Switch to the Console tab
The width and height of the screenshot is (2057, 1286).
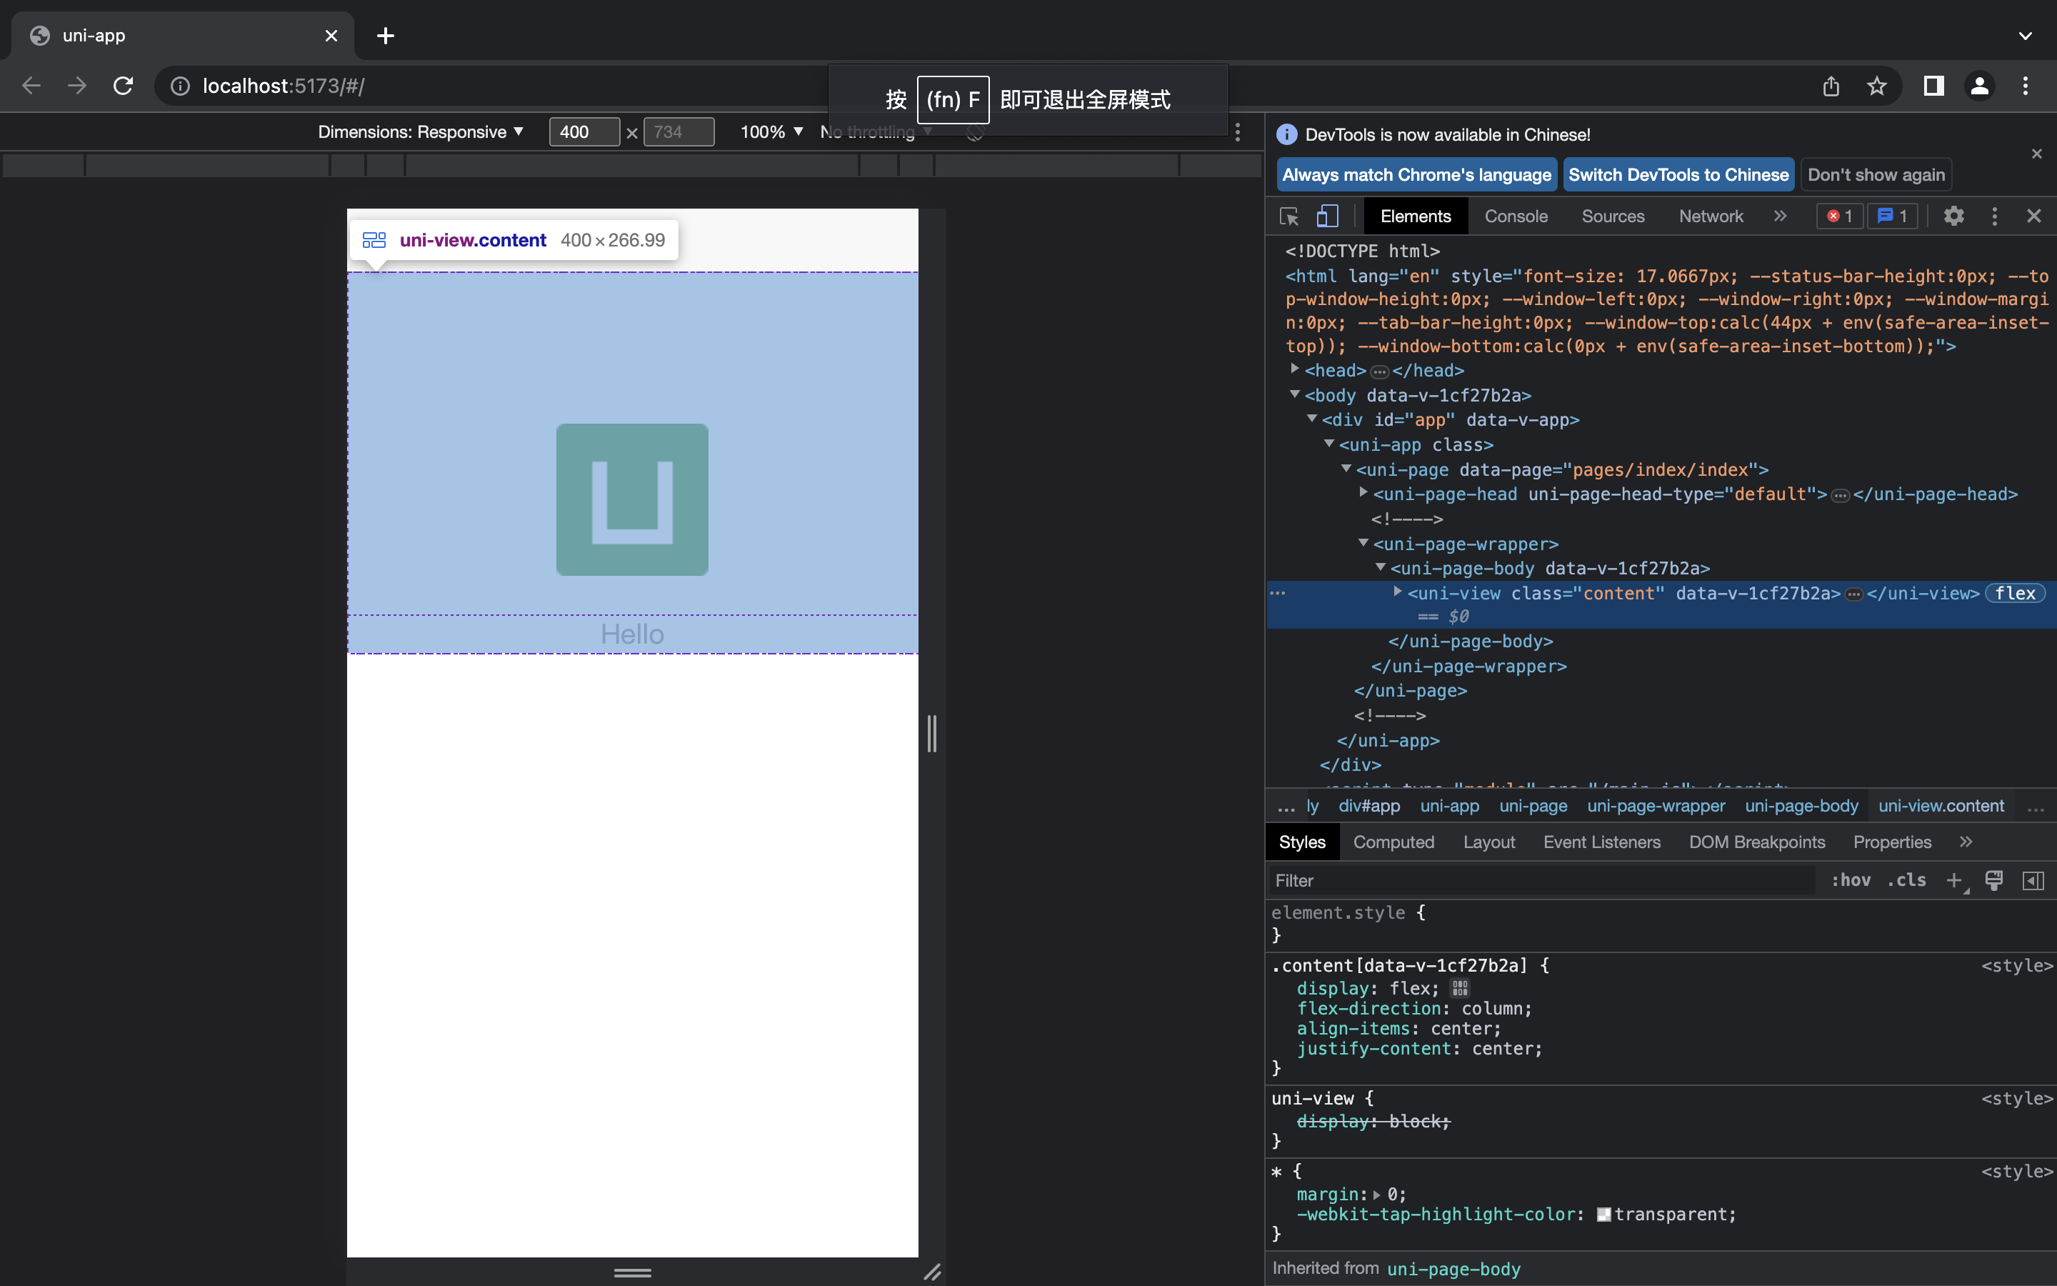(x=1516, y=216)
